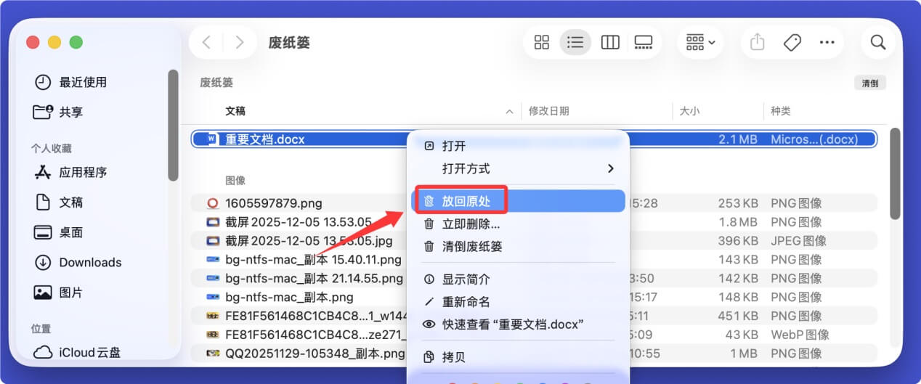Image resolution: width=921 pixels, height=384 pixels.
Task: Select the 重要文档.docx file row
Action: (534, 139)
